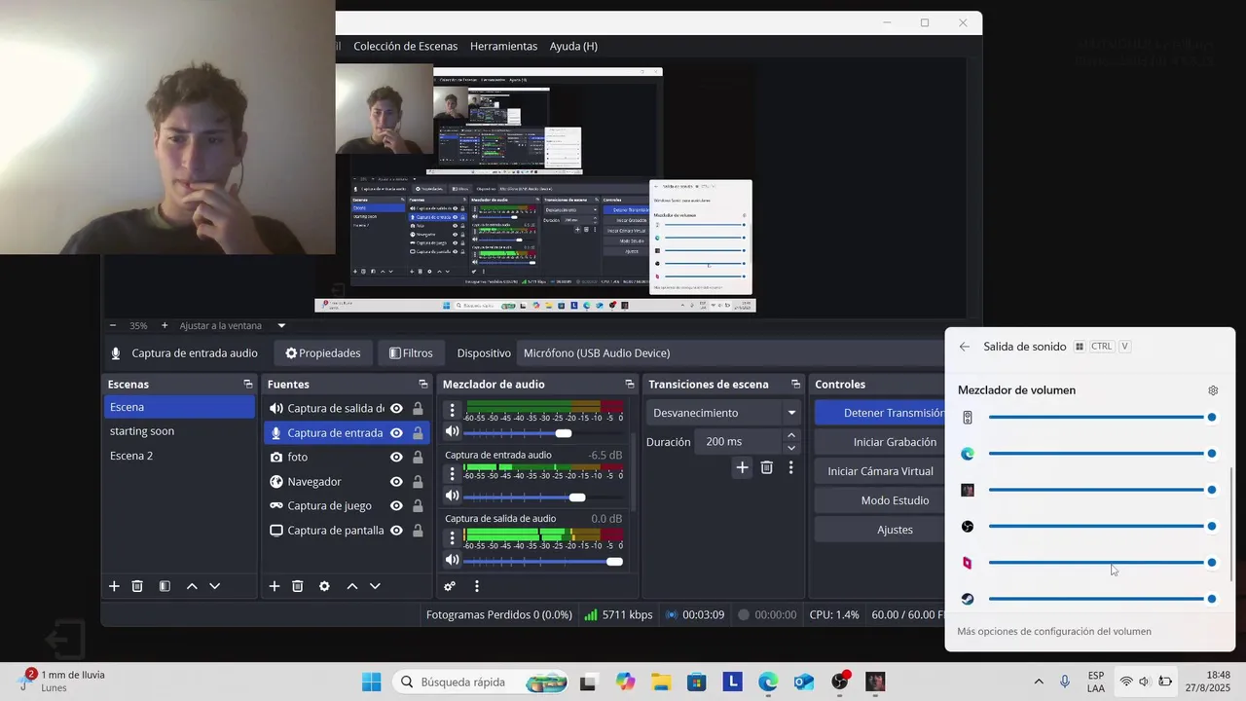Mute the Captura de entrada audio speaker icon
This screenshot has width=1246, height=701.
click(x=452, y=497)
